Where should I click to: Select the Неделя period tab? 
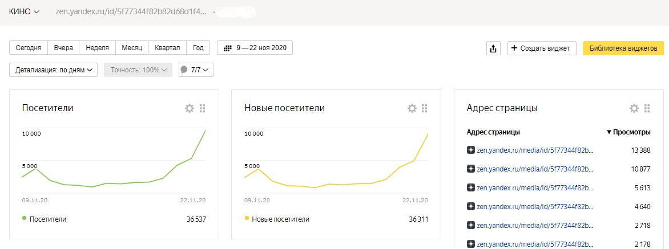coord(97,48)
